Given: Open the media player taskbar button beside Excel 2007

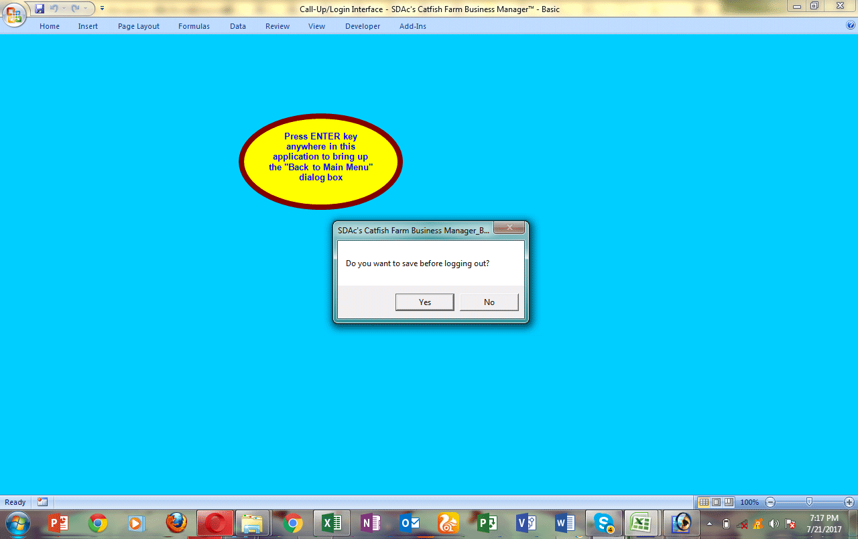Looking at the screenshot, I should 682,524.
